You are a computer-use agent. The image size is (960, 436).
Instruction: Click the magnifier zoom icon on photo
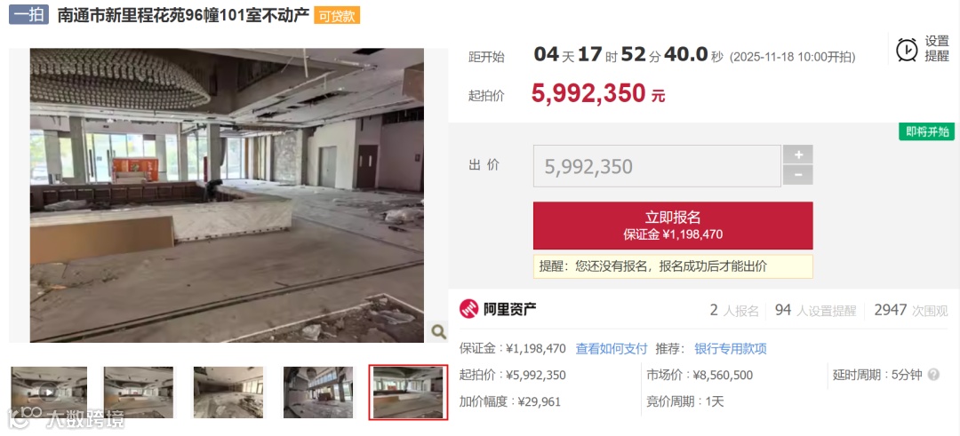(x=438, y=331)
